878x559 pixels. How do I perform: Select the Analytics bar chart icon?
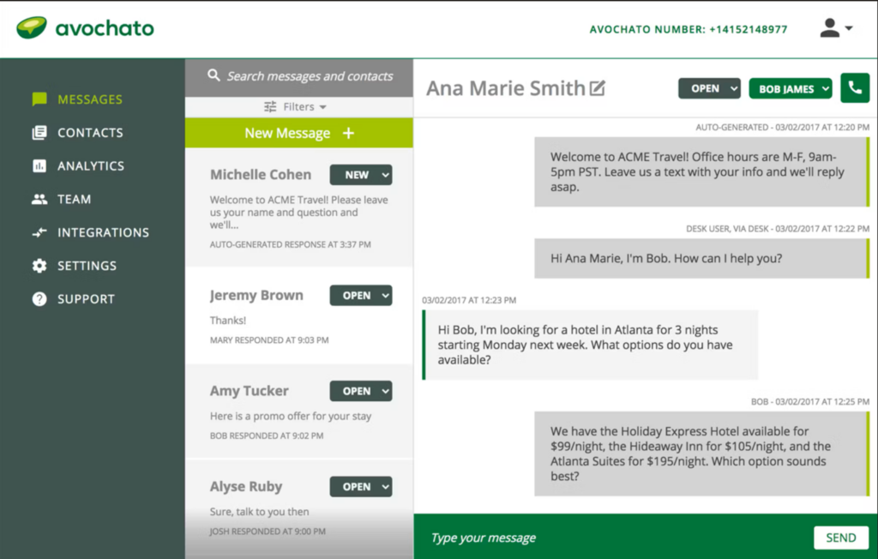point(39,165)
